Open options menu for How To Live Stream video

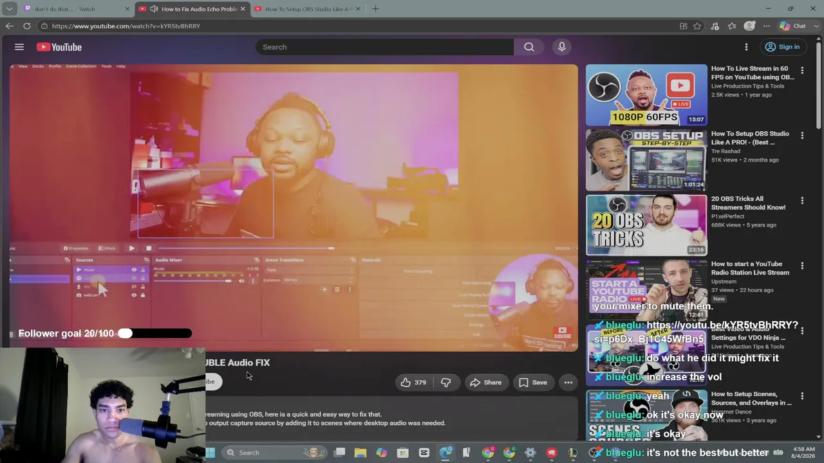tap(802, 70)
